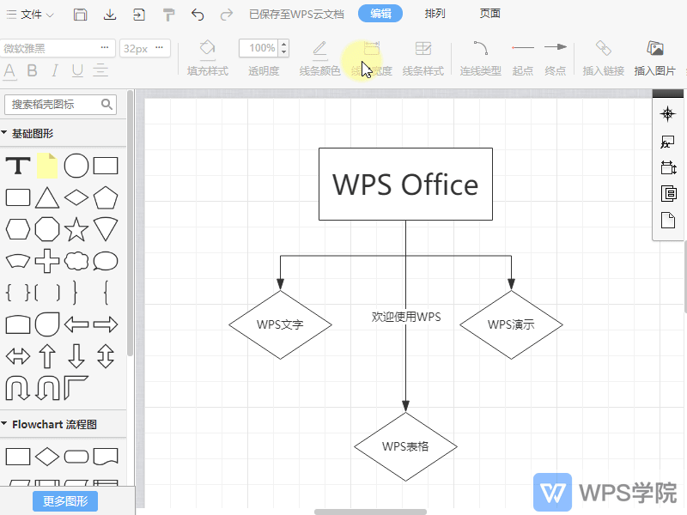Viewport: 687px width, 515px height.
Task: Open line style (线条样式) tool
Action: click(x=423, y=58)
